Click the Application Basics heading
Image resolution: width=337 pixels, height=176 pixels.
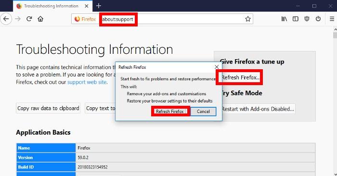click(43, 132)
